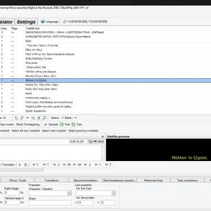The height and width of the screenshot is (211, 211).
Task: Click the 'Flags' column header
Action: click(14, 28)
